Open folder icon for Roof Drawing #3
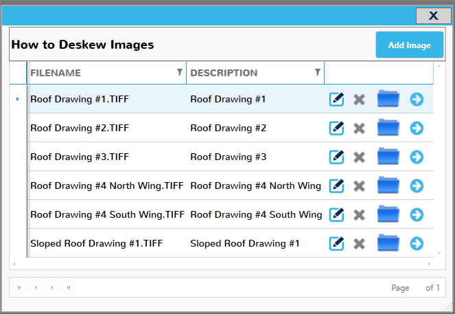The height and width of the screenshot is (314, 455). click(x=388, y=157)
